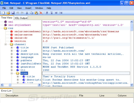Image resolution: width=134 pixels, height=103 pixels.
Task: Click the tree horizontal scrollbar left arrow
Action: coord(2,85)
